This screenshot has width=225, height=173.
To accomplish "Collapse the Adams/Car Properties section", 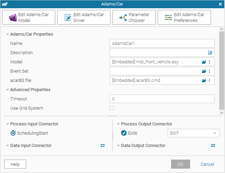I will (x=8, y=34).
